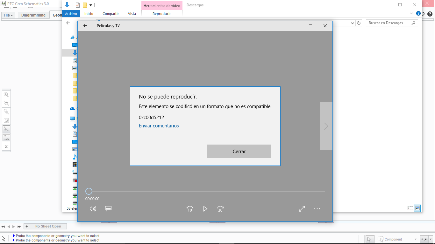Screen dimensions: 435x244
Task: Go back in Películas y TV
Action: 85,26
